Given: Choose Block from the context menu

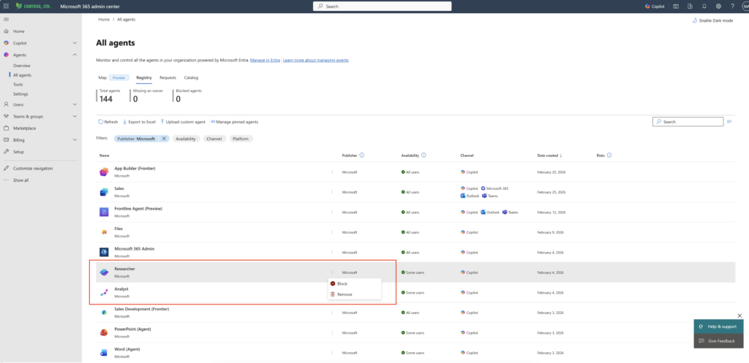Looking at the screenshot, I should coord(342,283).
